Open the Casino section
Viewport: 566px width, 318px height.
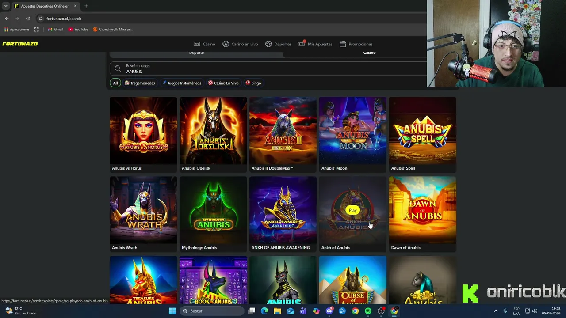tap(204, 44)
